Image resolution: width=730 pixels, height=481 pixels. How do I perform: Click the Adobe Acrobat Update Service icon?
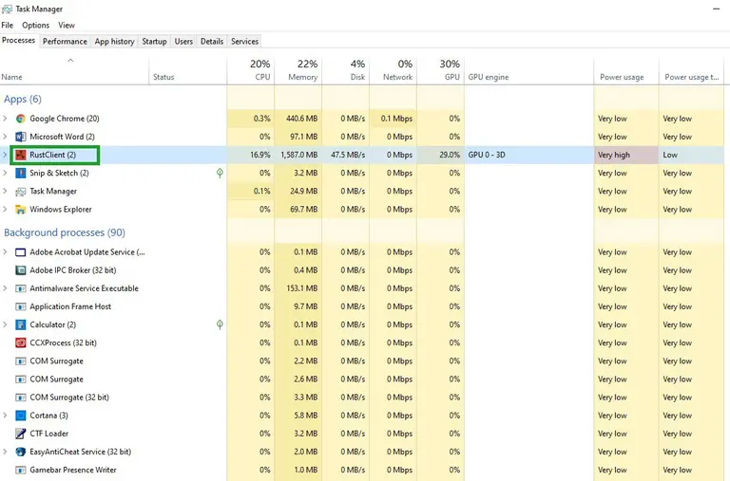coord(21,252)
